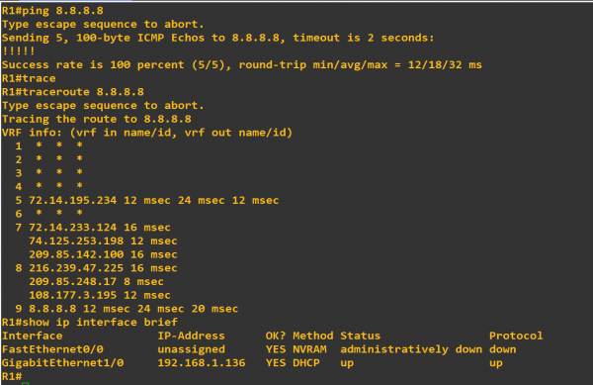Screen dimensions: 593x385
Task: Click the address 74.125.253.198
Action: [76, 241]
